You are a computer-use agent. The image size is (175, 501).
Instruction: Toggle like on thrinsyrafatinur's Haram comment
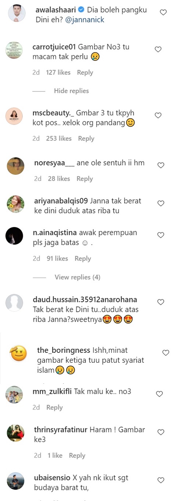pyautogui.click(x=161, y=432)
